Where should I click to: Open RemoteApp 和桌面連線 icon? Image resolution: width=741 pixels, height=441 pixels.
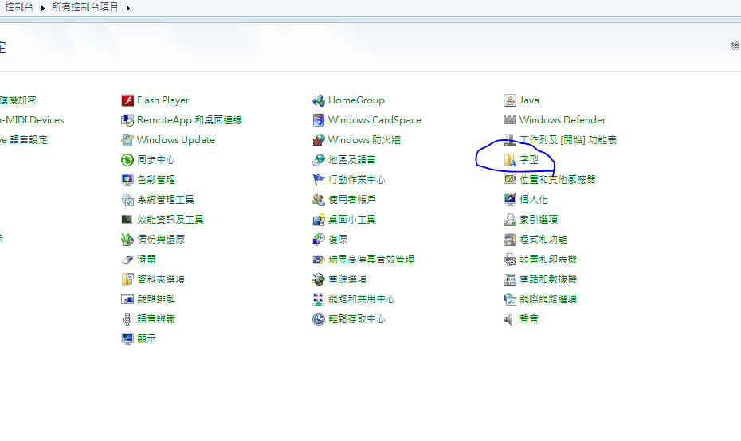click(x=127, y=120)
